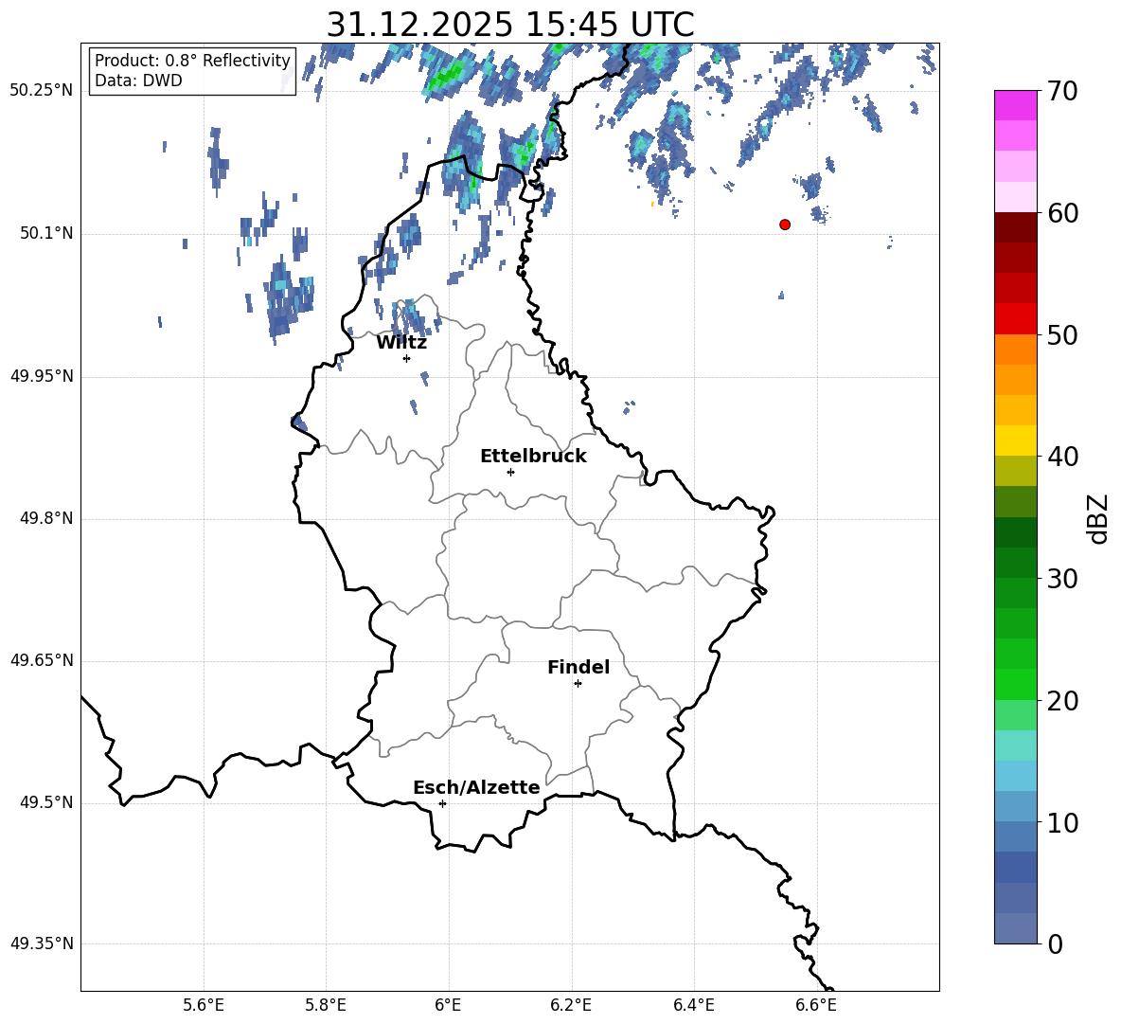Click the Esch/Alzette station cross marker
This screenshot has width=1121, height=1024.
click(x=442, y=803)
